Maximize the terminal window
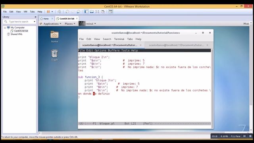This screenshot has height=143, width=254. click(x=203, y=33)
